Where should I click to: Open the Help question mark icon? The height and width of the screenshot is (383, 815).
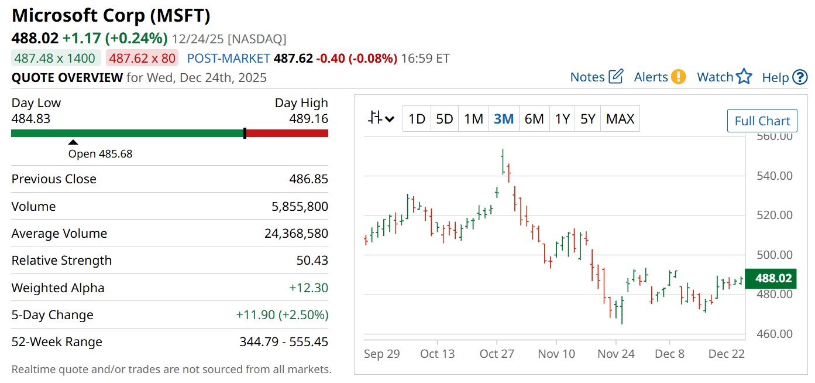[x=800, y=77]
